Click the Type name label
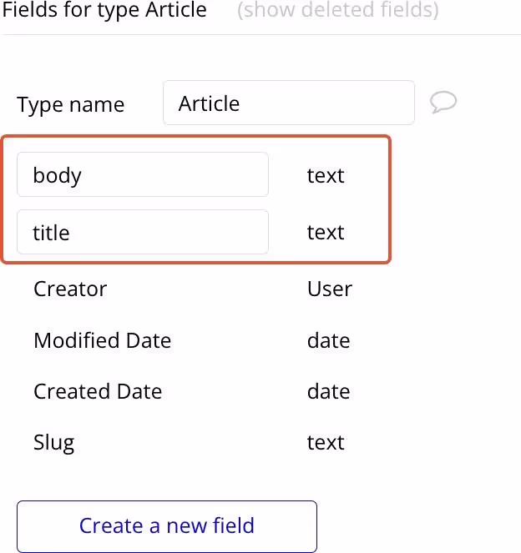Viewport: 521px width, 553px height. pos(71,104)
